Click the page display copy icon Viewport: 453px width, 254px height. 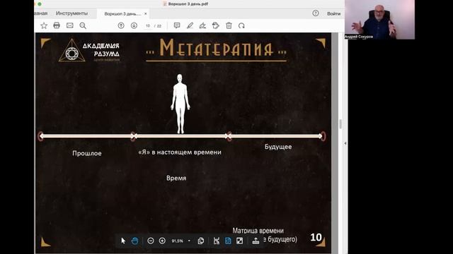tap(201, 241)
